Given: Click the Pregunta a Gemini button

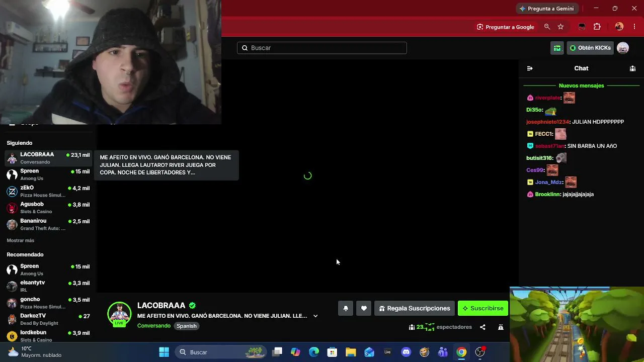Looking at the screenshot, I should pyautogui.click(x=547, y=9).
